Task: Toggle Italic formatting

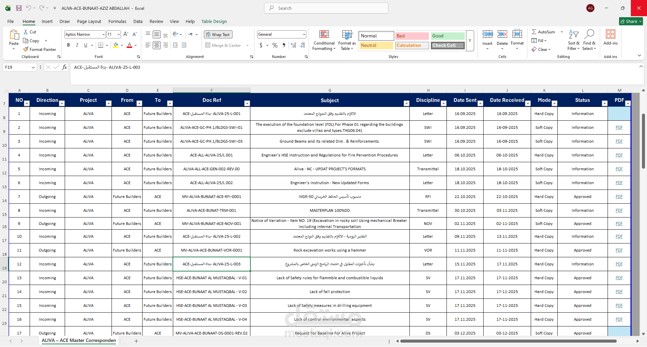Action: coord(77,45)
